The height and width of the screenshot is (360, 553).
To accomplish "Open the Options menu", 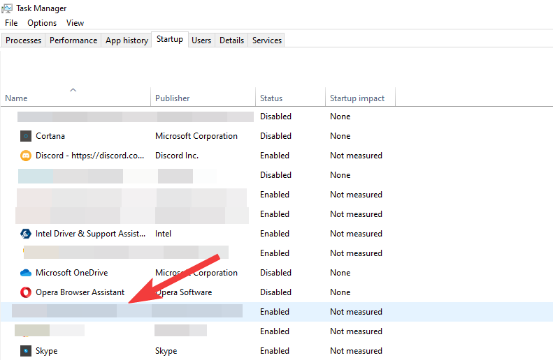I will tap(42, 23).
